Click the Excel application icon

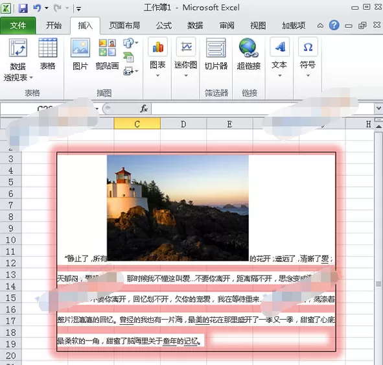pos(6,8)
